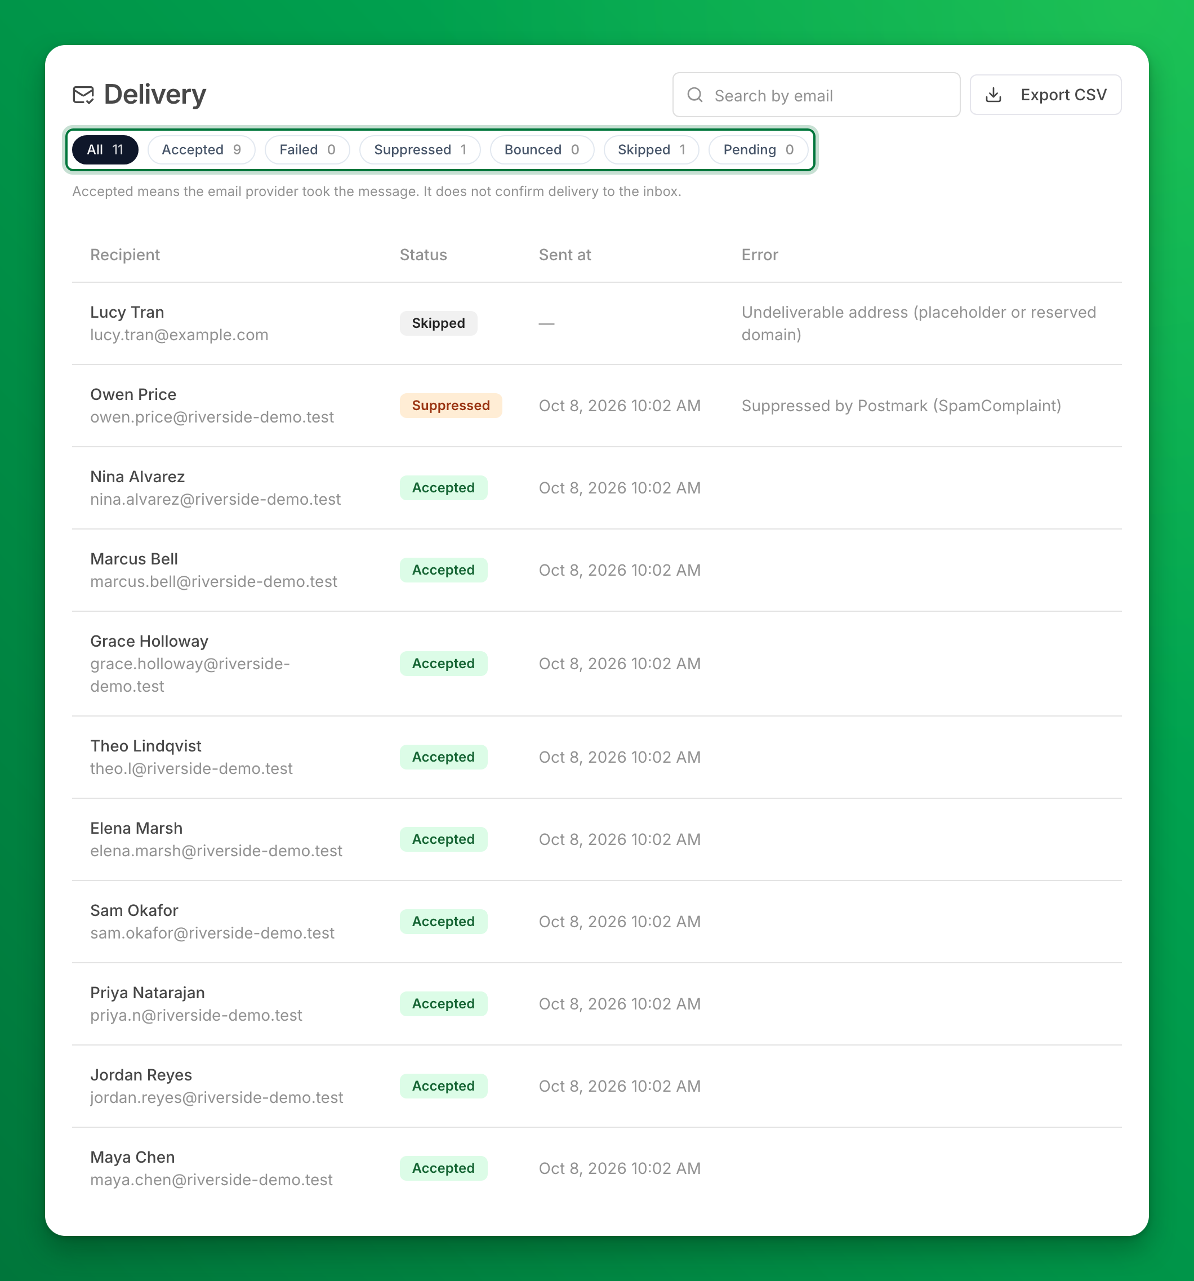Show only Suppressed recipients
1194x1281 pixels.
[420, 150]
